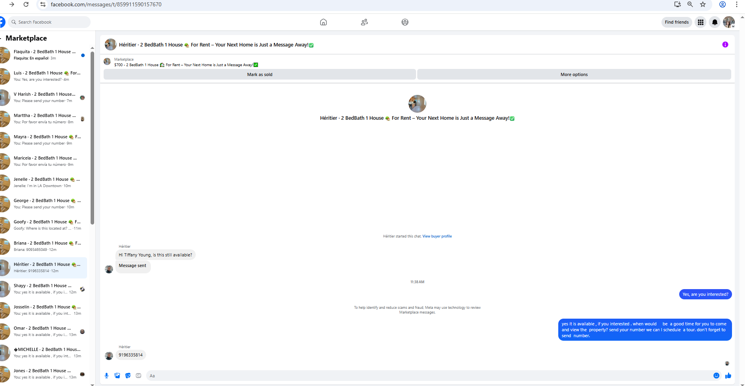Open Maricela conversation
745x386 pixels.
point(43,161)
